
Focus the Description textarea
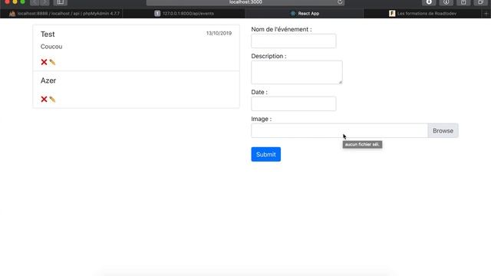[297, 72]
